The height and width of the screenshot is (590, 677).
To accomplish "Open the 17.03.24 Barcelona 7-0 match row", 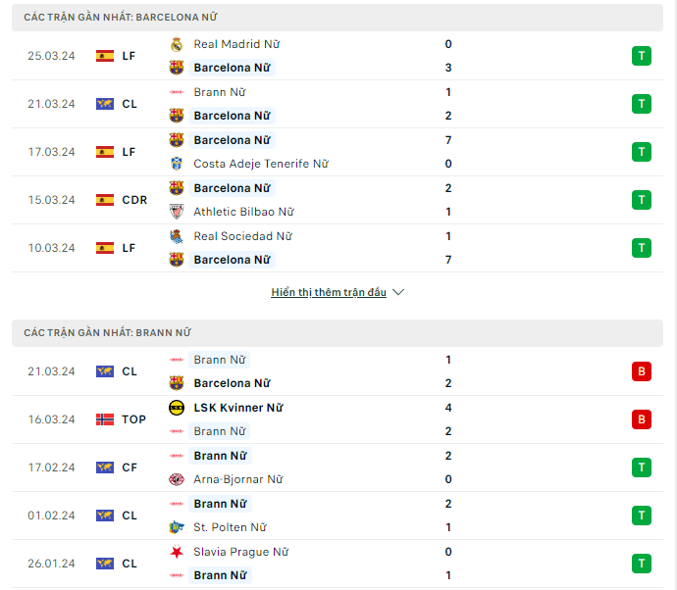I will 338,152.
